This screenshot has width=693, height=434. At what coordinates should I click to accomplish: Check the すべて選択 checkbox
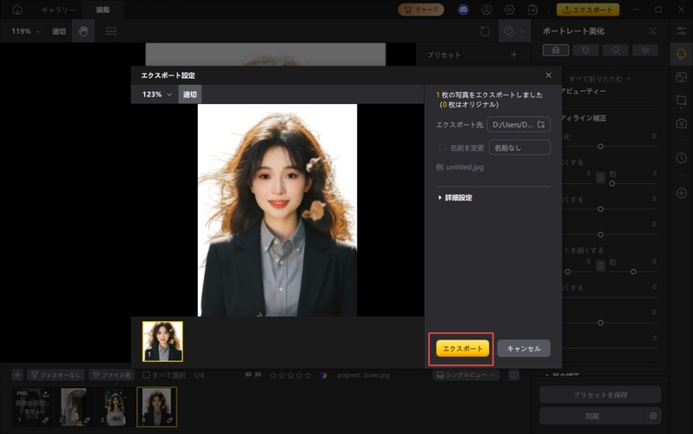146,375
